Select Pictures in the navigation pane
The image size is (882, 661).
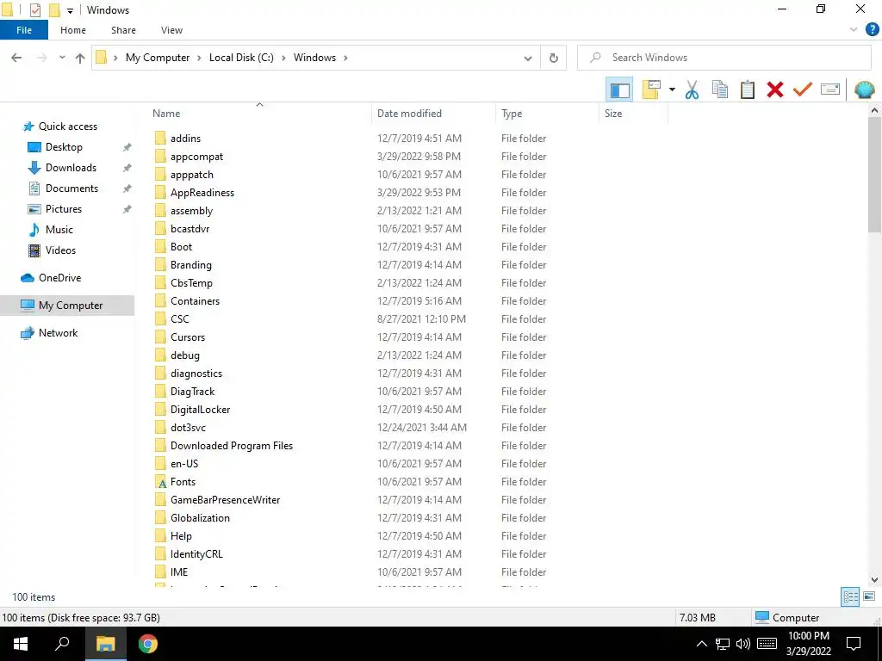(x=64, y=209)
